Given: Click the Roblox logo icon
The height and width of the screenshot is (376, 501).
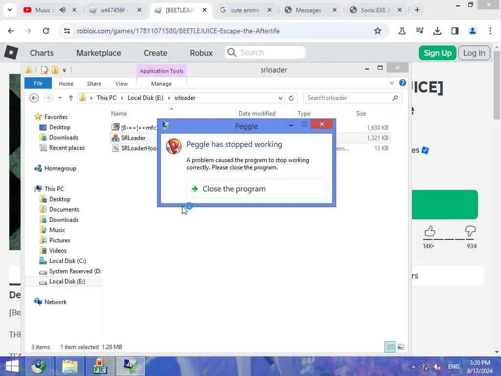Looking at the screenshot, I should [x=11, y=52].
